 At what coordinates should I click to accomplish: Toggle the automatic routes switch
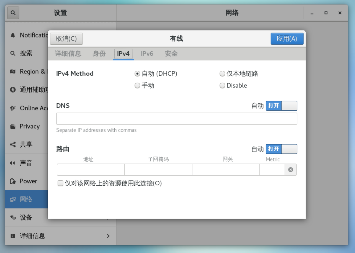tap(281, 149)
